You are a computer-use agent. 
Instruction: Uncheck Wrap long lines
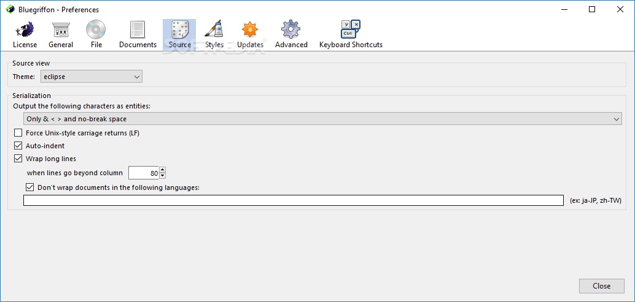tap(18, 158)
